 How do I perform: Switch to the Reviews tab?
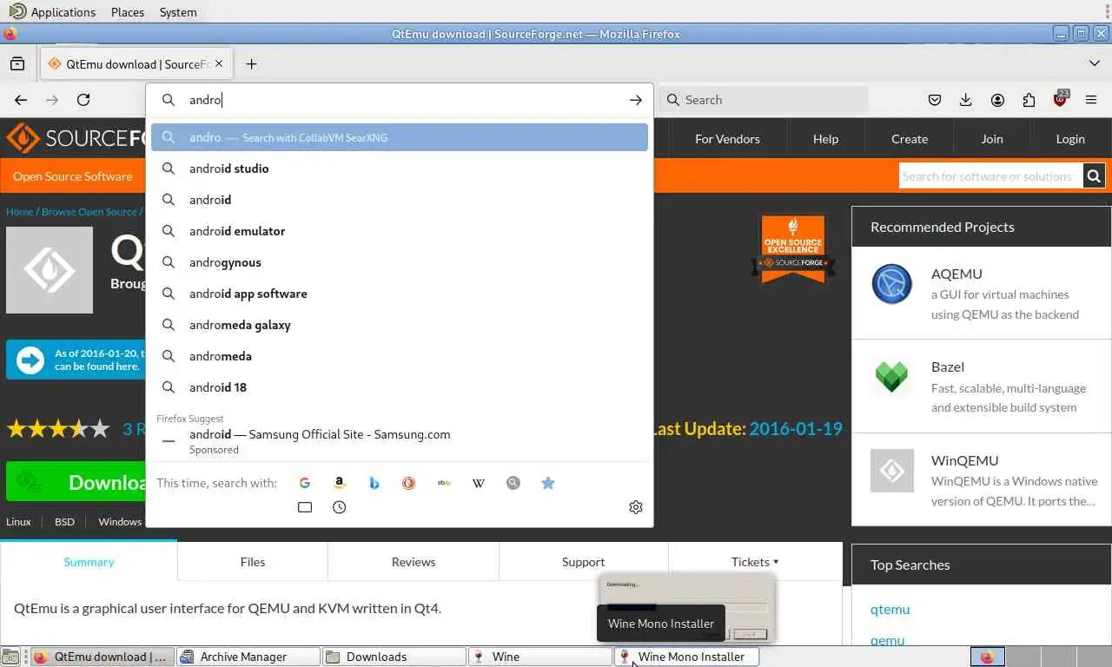414,562
